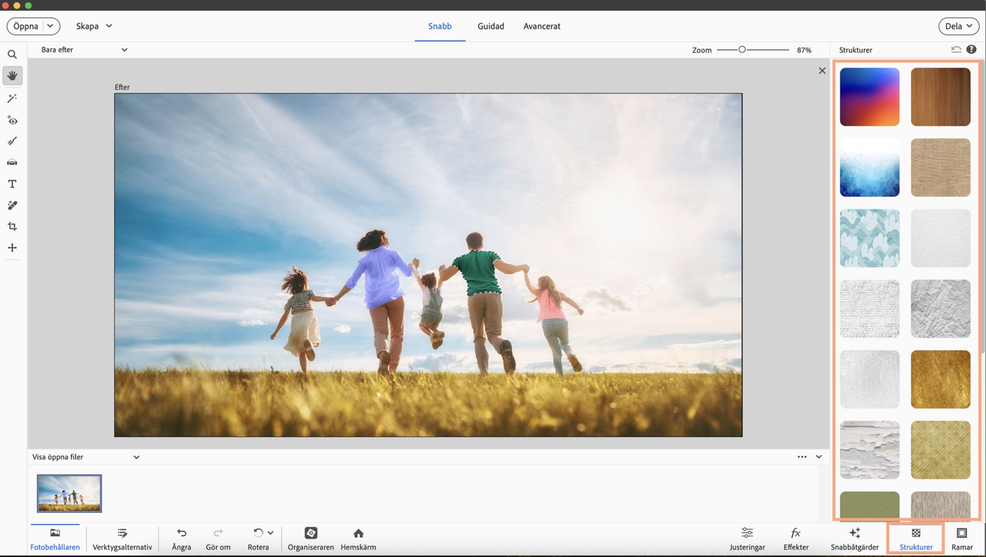
Task: Apply the plain white paper texture
Action: (940, 238)
